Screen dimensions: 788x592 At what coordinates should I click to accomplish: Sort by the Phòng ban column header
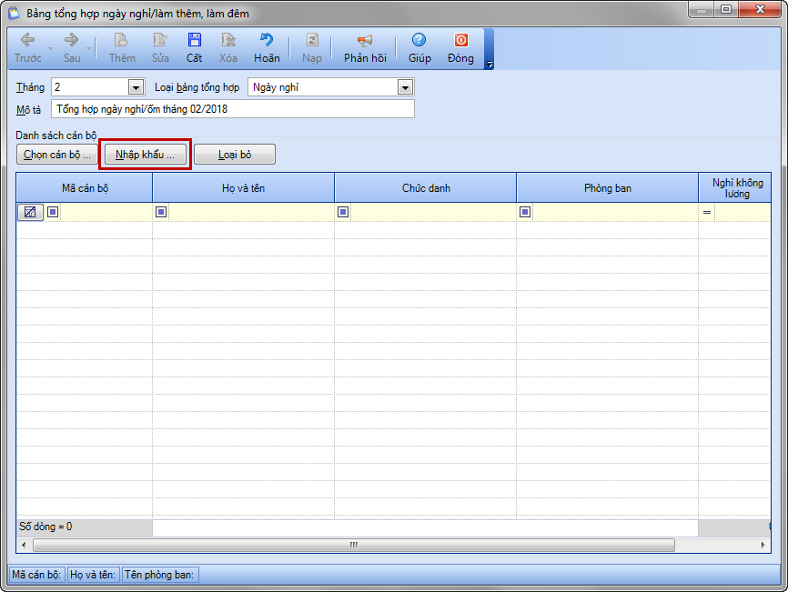(x=608, y=188)
